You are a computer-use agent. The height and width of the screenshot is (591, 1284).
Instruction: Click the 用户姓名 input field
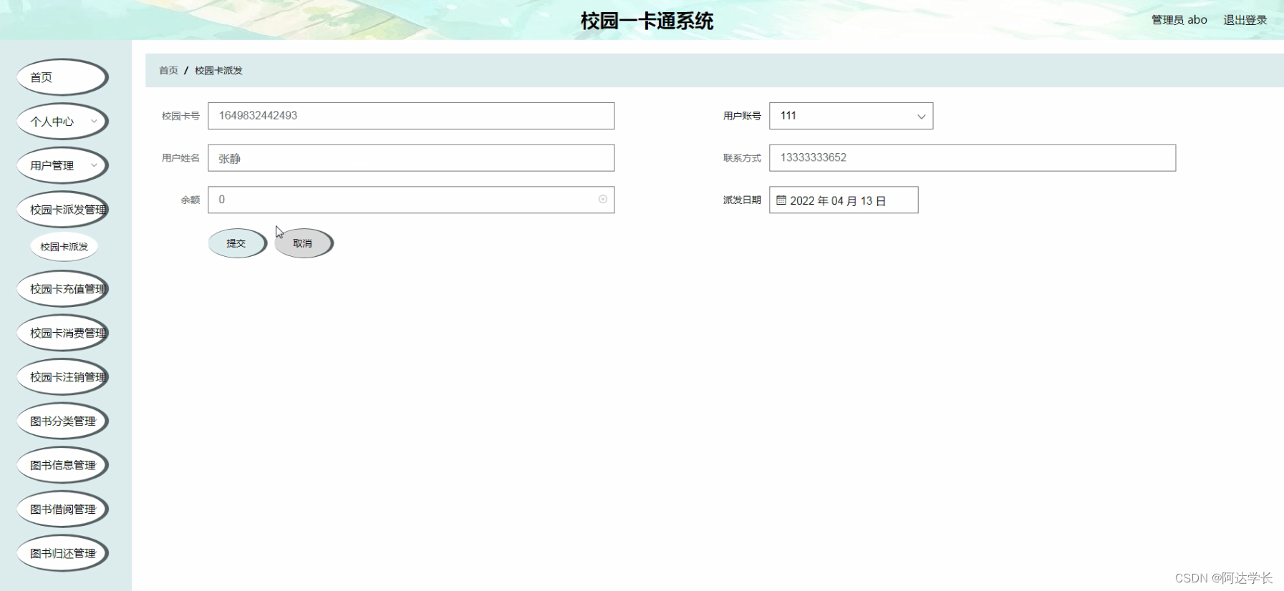(411, 158)
